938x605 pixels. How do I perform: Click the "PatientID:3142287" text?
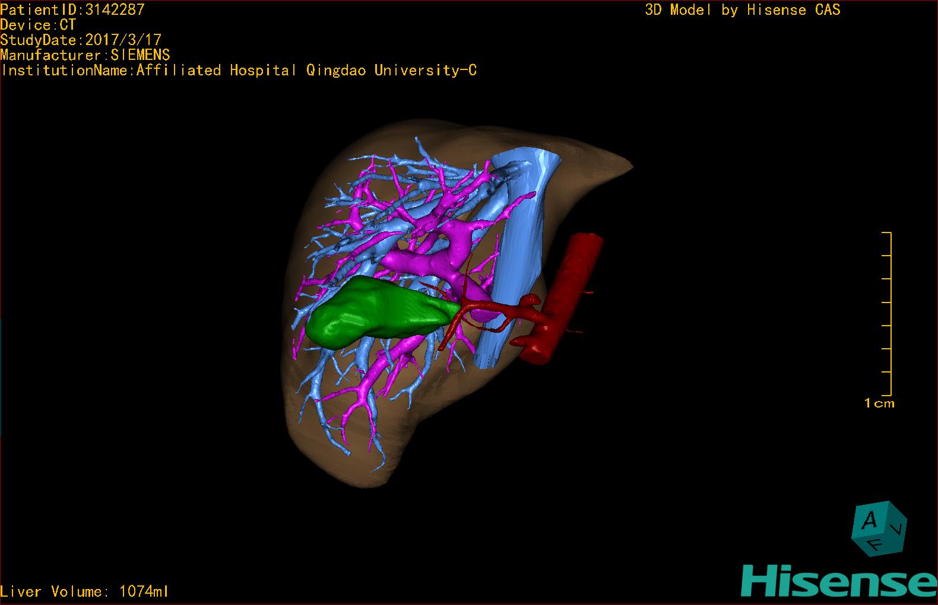(72, 9)
